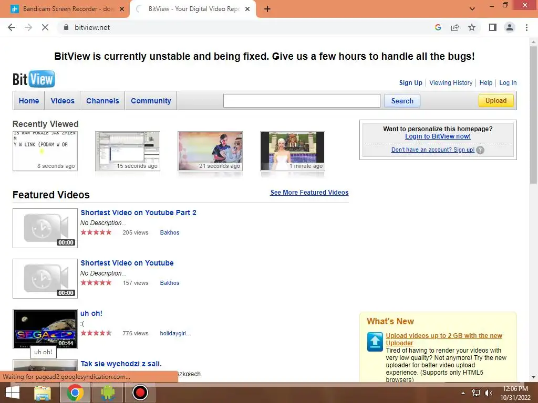Click the share page icon
Image resolution: width=538 pixels, height=403 pixels.
[455, 27]
